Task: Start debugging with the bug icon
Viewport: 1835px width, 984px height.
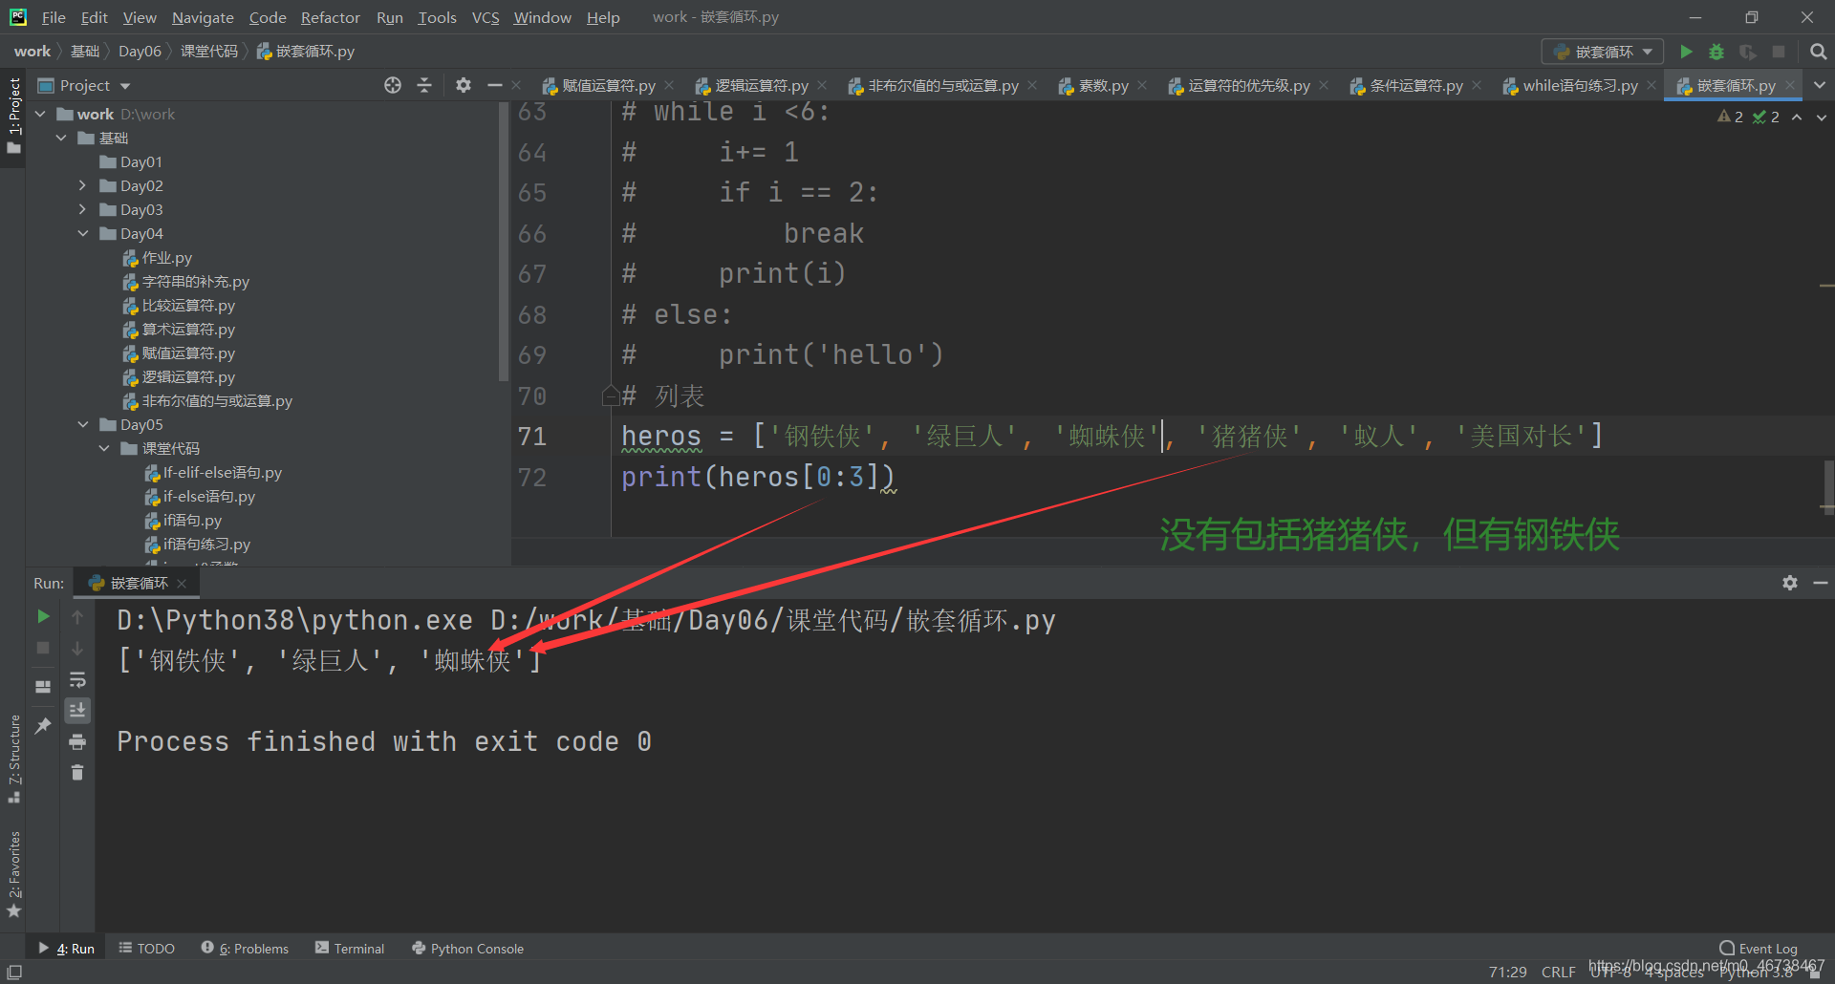Action: tap(1716, 52)
